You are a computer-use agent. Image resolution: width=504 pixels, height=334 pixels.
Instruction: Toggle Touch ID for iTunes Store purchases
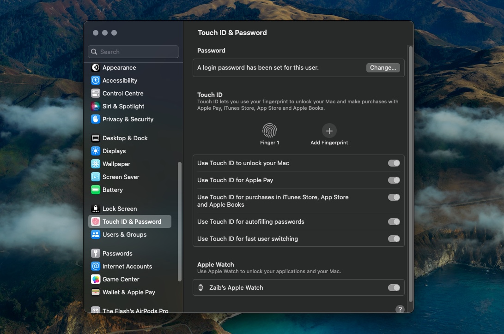coord(394,197)
